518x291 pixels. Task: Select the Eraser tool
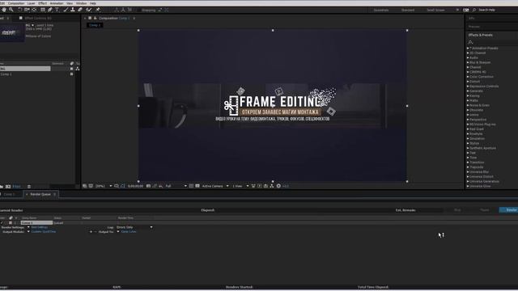80,10
